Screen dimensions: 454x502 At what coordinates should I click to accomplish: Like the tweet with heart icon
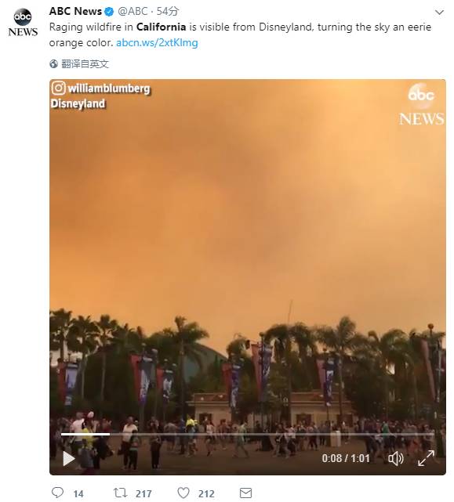183,493
